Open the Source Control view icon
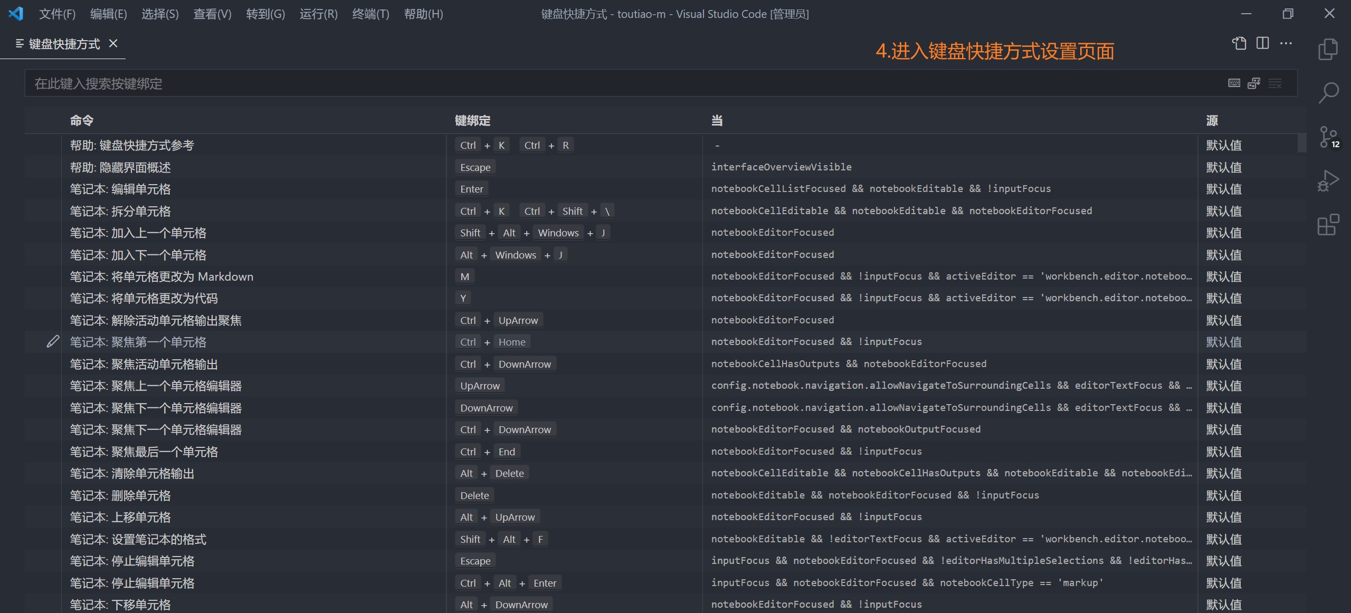This screenshot has height=613, width=1351. (x=1327, y=137)
